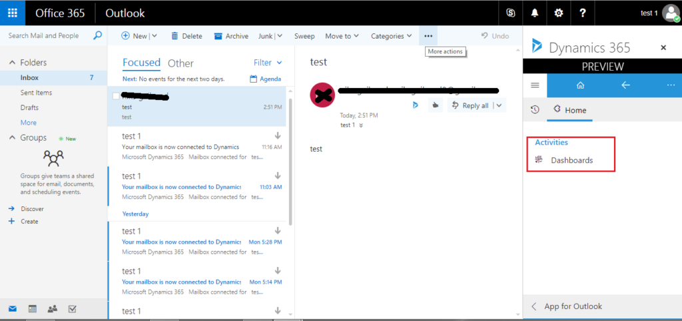Open the Move to dropdown
682x321 pixels.
coord(342,36)
